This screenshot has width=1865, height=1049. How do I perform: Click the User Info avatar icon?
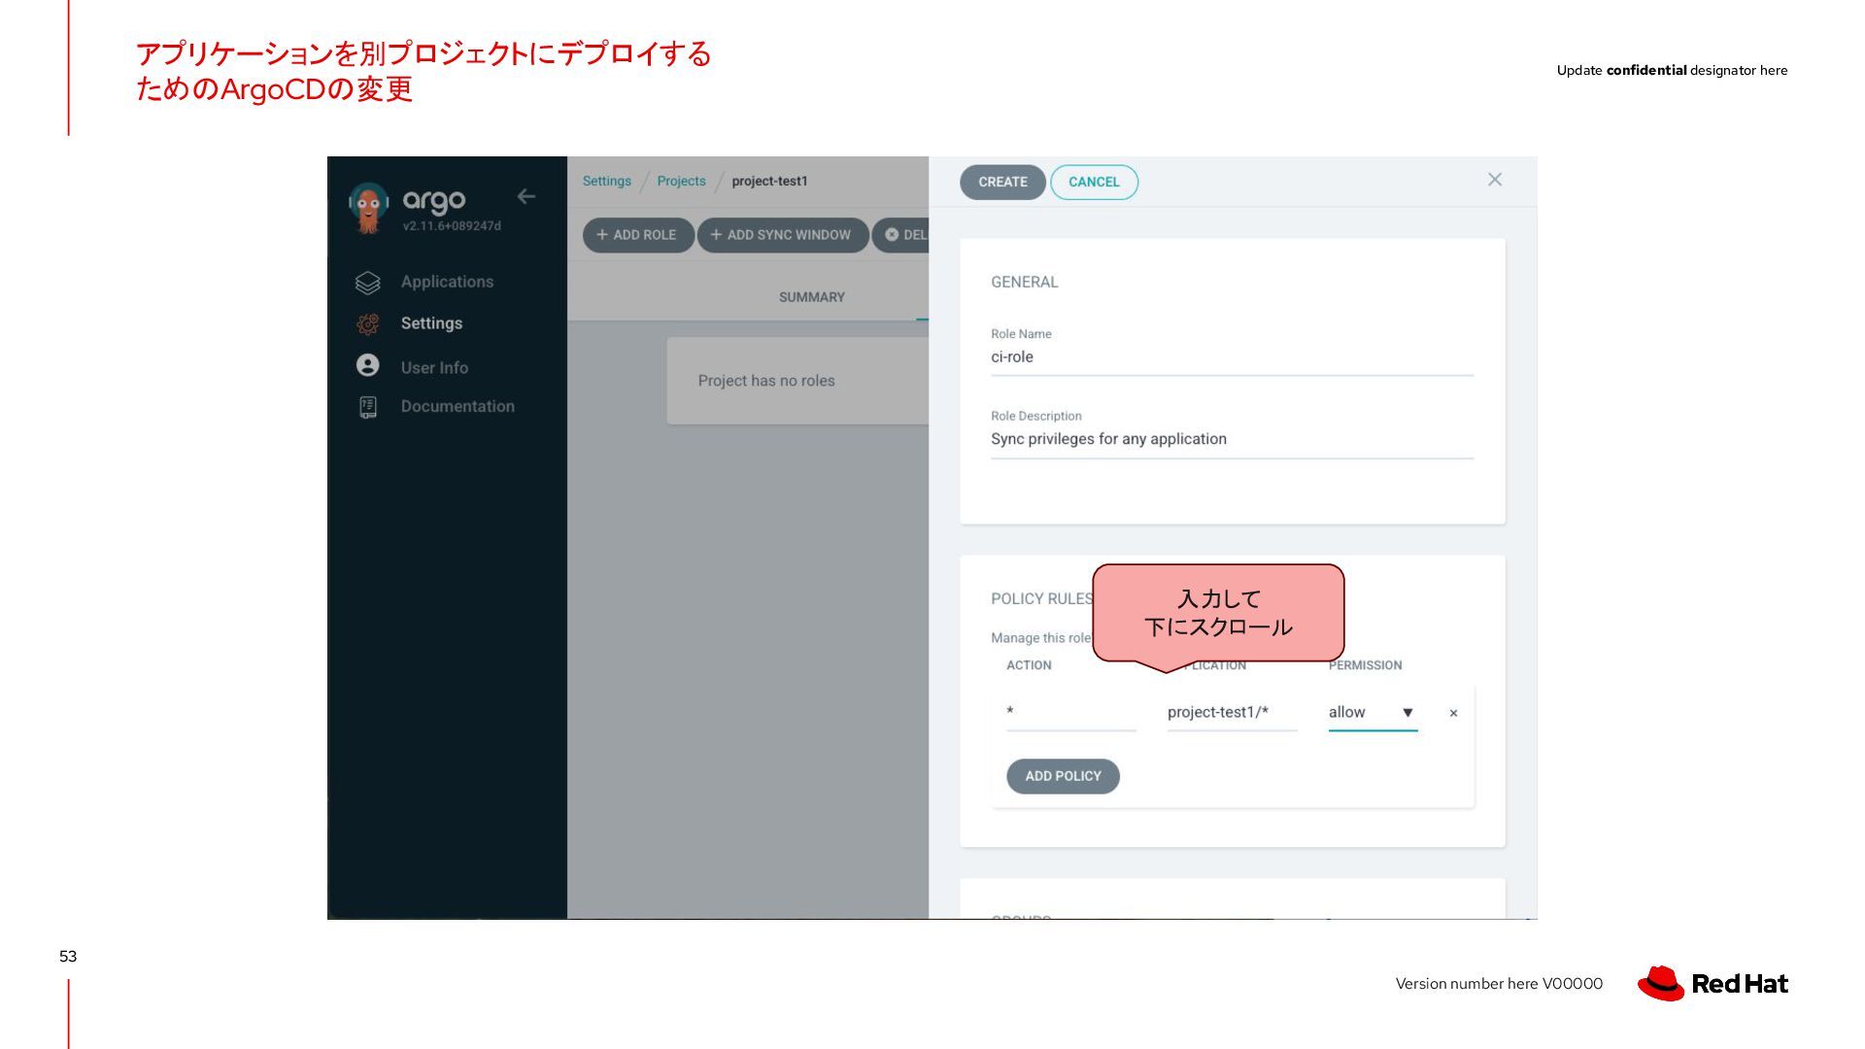368,365
